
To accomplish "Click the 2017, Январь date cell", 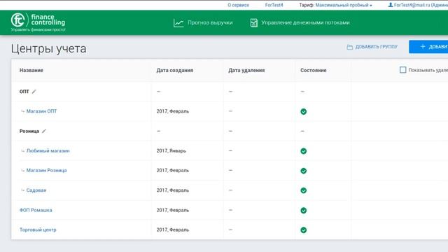I will click(171, 150).
